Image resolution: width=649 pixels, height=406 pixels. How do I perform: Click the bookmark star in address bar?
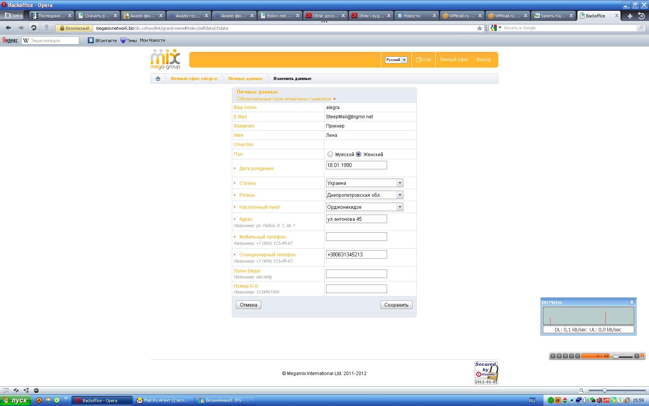(479, 28)
